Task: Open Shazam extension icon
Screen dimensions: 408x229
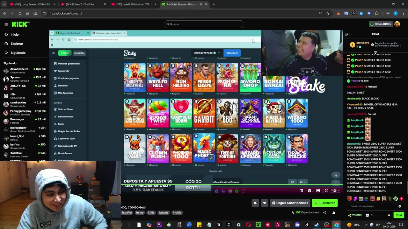Action: pos(361,13)
